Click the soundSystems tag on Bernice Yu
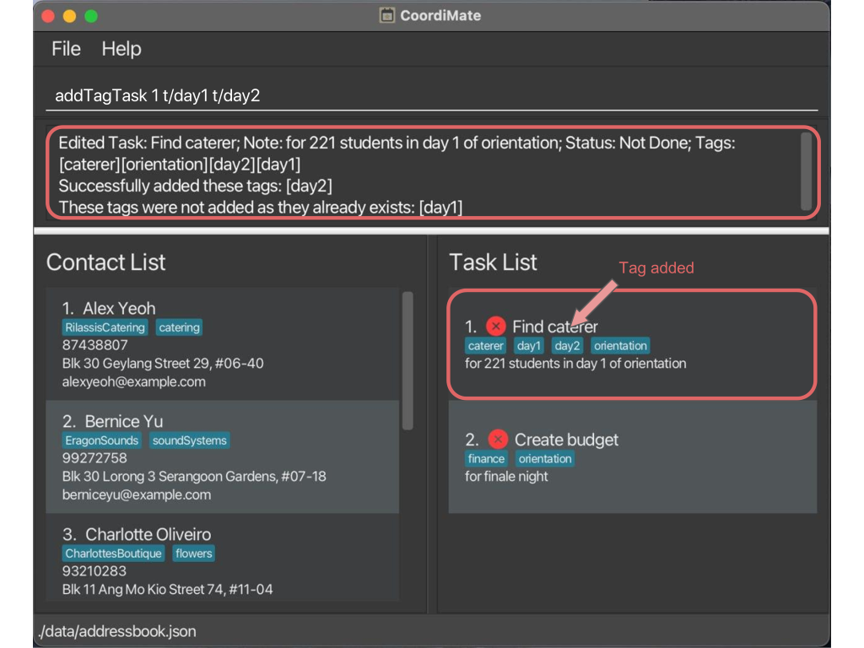Viewport: 864px width, 648px height. tap(190, 440)
